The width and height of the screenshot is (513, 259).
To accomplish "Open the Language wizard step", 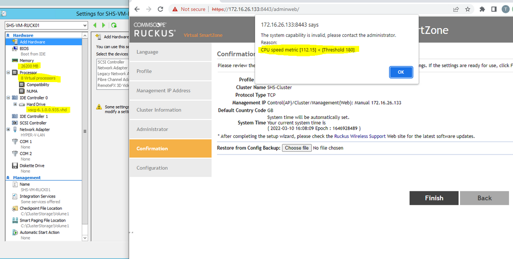I will (x=170, y=52).
